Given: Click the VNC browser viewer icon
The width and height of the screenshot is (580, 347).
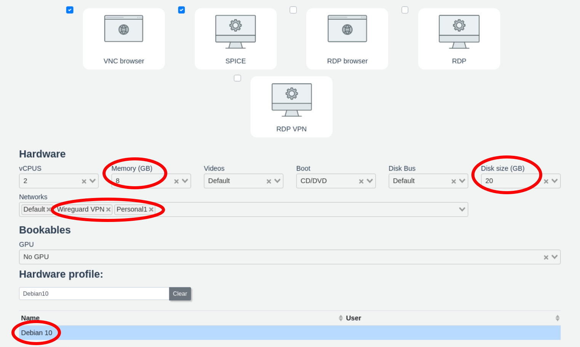Looking at the screenshot, I should pyautogui.click(x=123, y=29).
